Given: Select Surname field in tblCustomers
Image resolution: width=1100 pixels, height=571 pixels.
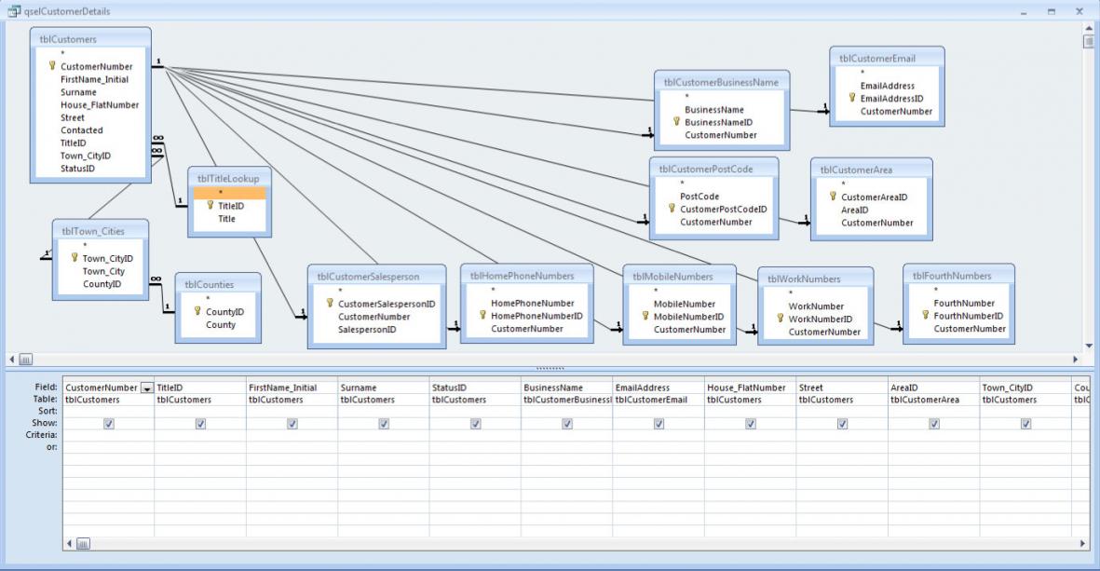Looking at the screenshot, I should (x=78, y=92).
